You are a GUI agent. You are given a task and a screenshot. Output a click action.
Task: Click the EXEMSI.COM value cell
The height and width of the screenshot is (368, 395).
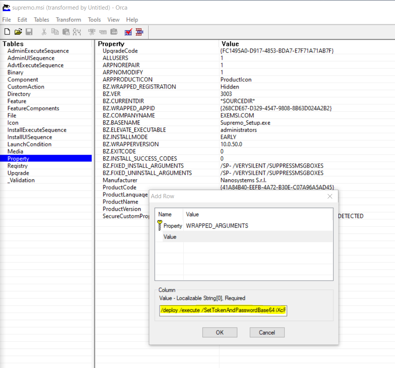(x=237, y=115)
